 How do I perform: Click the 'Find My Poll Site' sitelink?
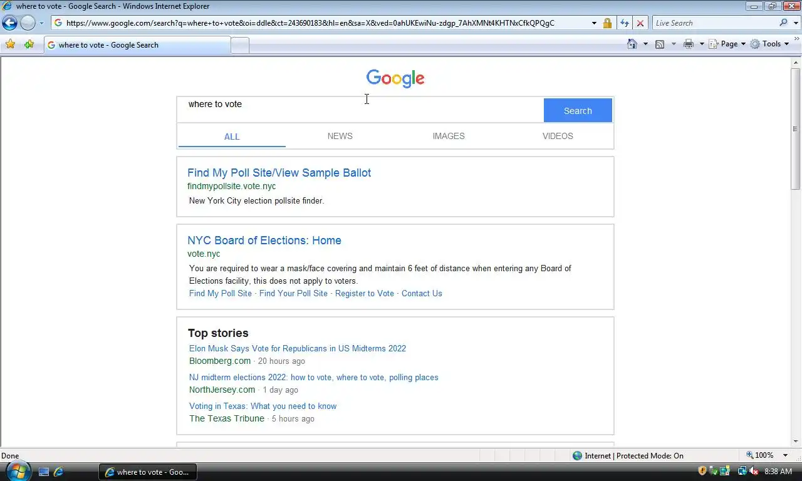tap(221, 293)
